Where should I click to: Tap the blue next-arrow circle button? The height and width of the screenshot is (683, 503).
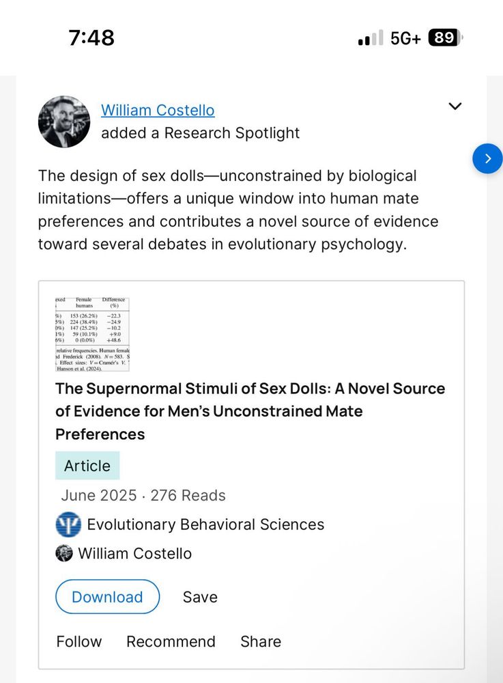(487, 158)
